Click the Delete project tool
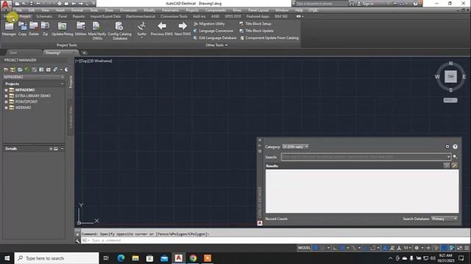This screenshot has width=471, height=264. click(x=34, y=29)
